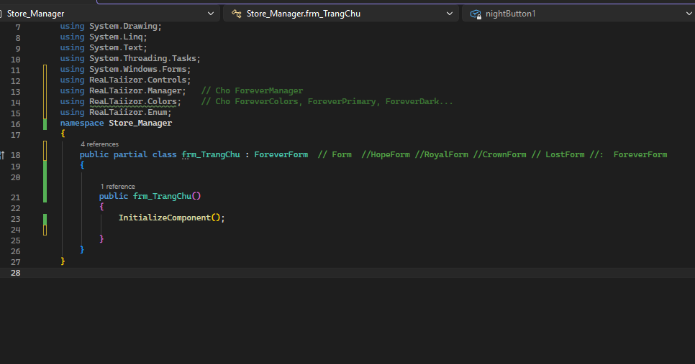
Task: Select line number 28 in the margin
Action: pyautogui.click(x=16, y=274)
